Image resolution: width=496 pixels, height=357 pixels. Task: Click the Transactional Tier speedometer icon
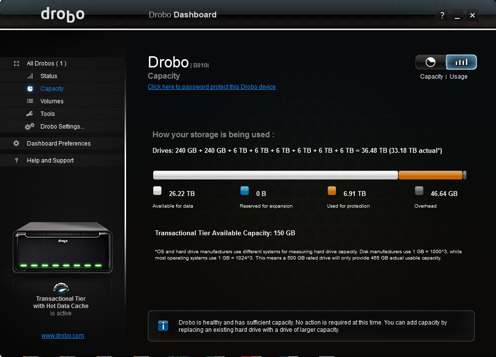[61, 287]
